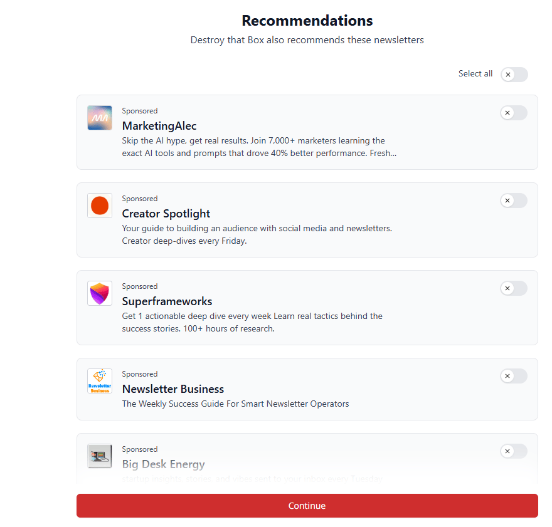The image size is (552, 527).
Task: Toggle the Big Desk Energy switch
Action: (x=514, y=451)
